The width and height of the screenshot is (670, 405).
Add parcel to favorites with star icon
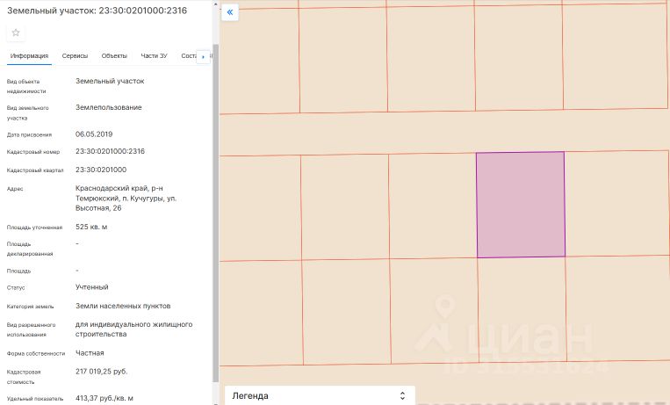[16, 33]
